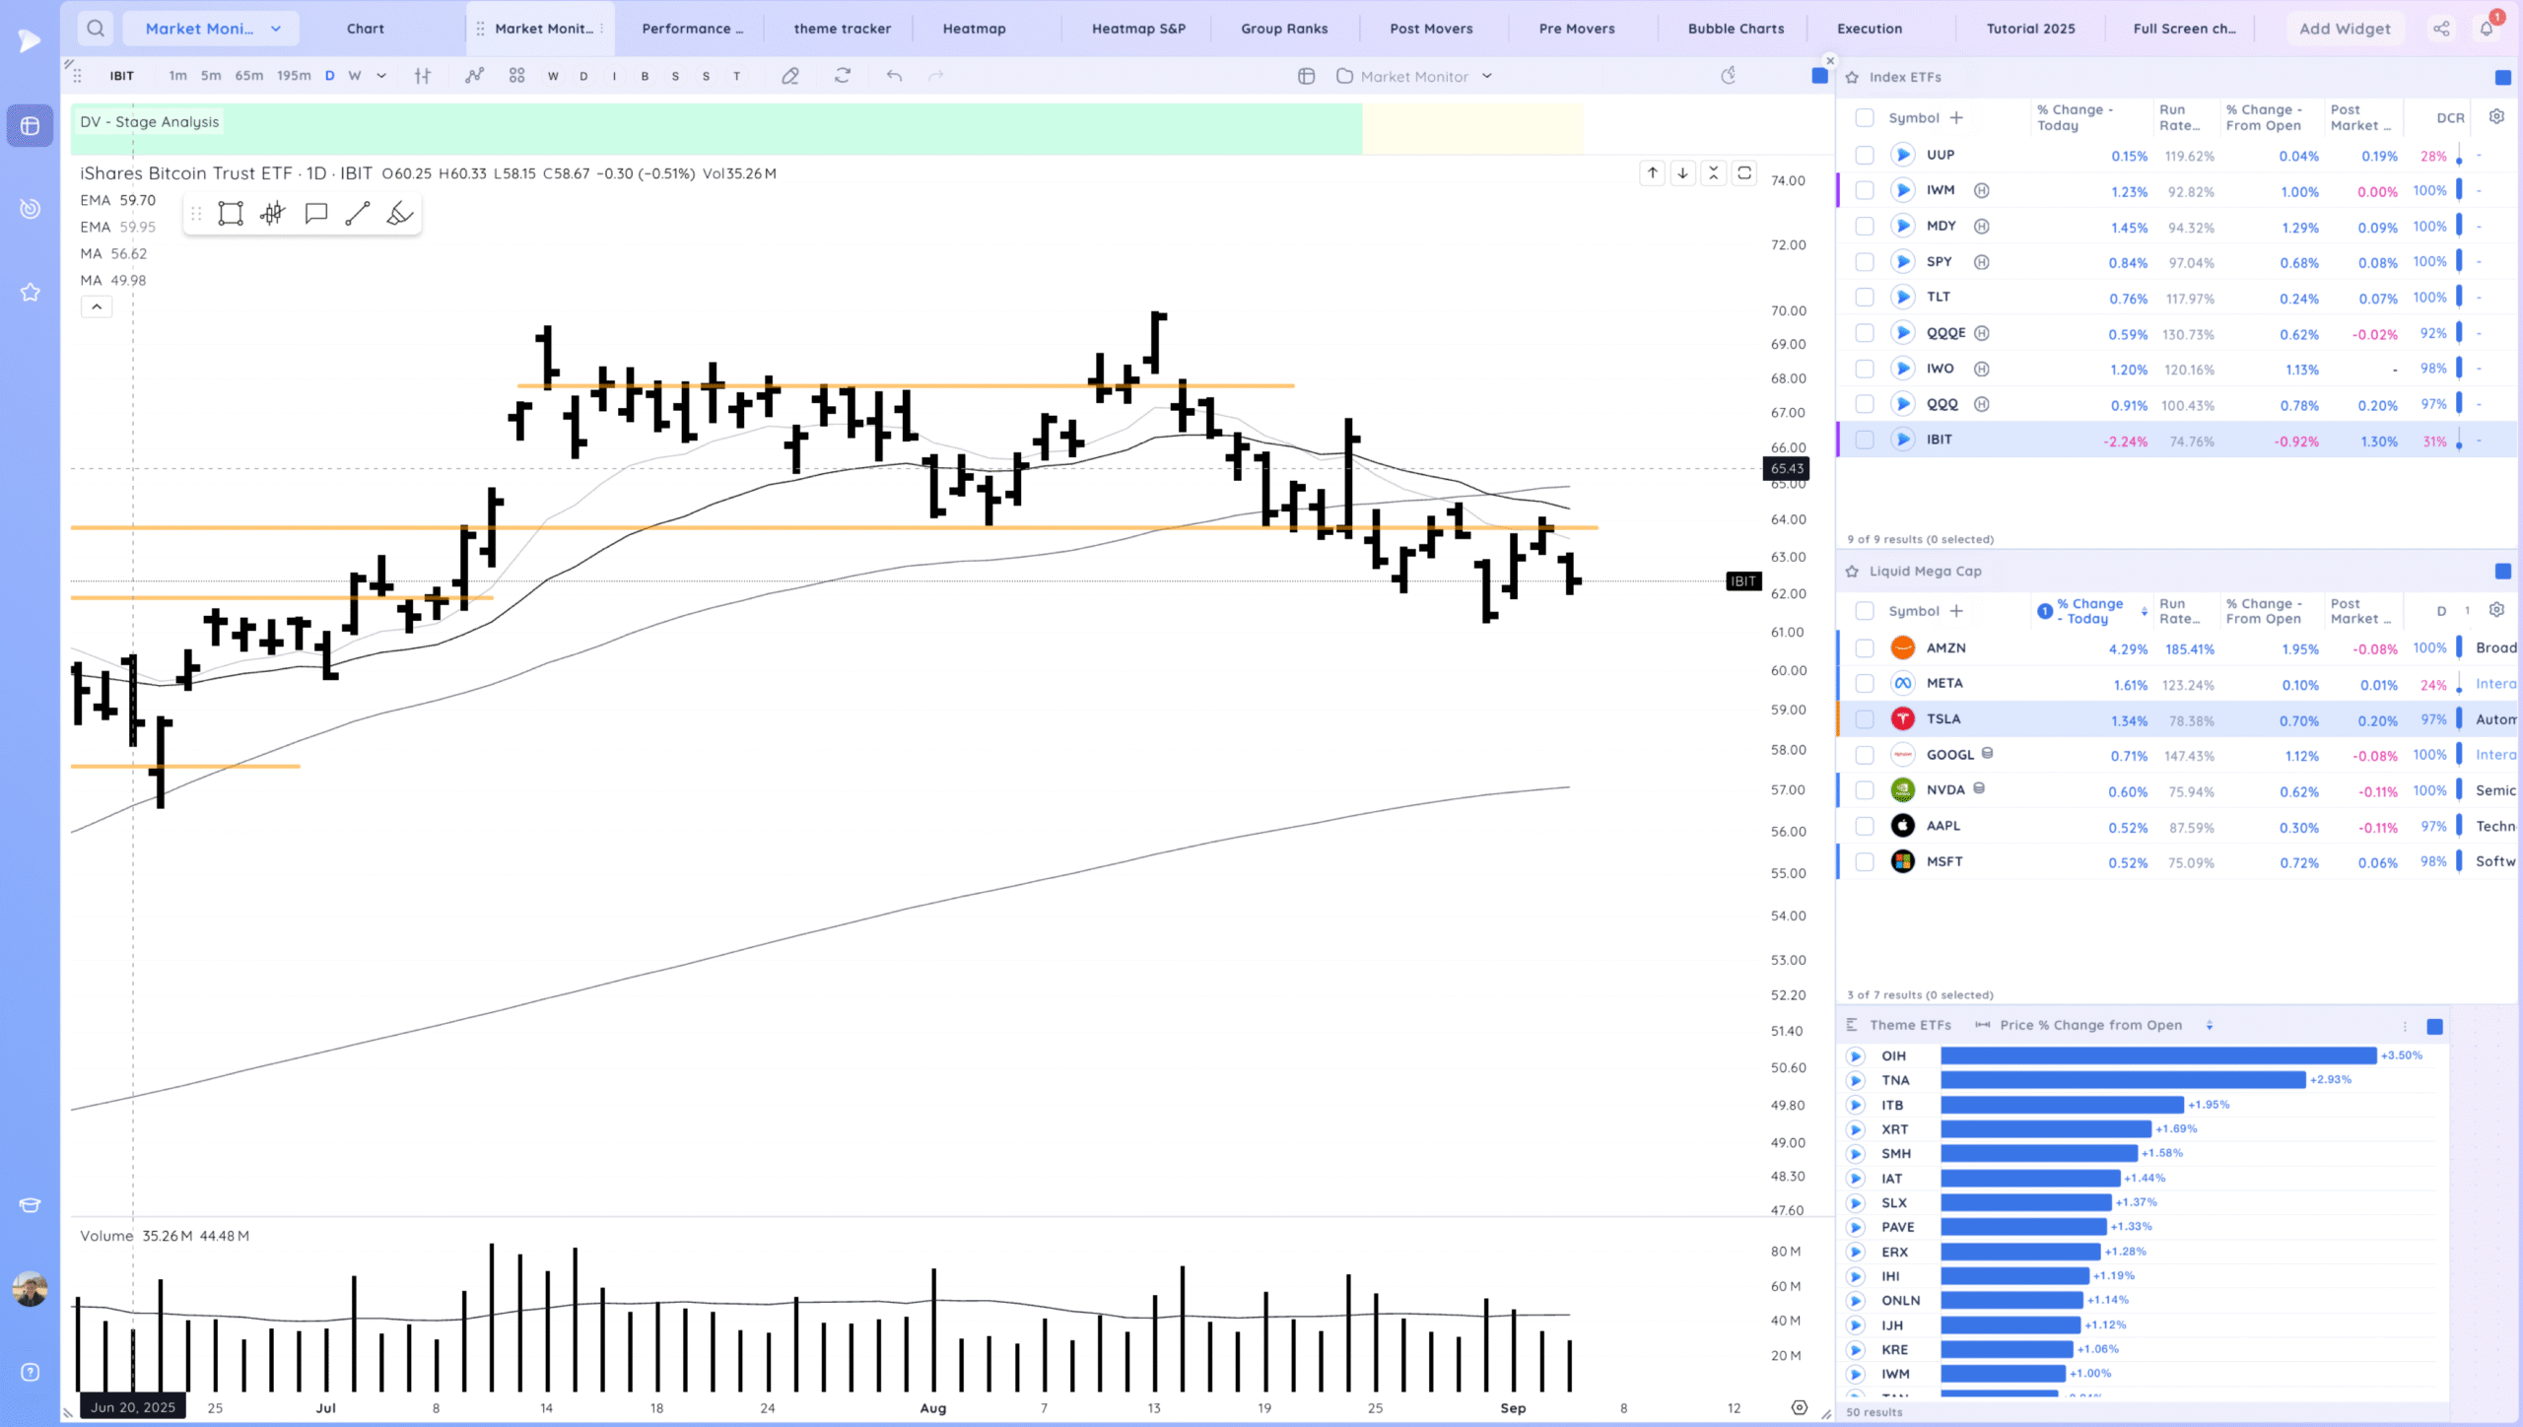The width and height of the screenshot is (2523, 1427).
Task: Open the chart style bars icon
Action: click(423, 76)
